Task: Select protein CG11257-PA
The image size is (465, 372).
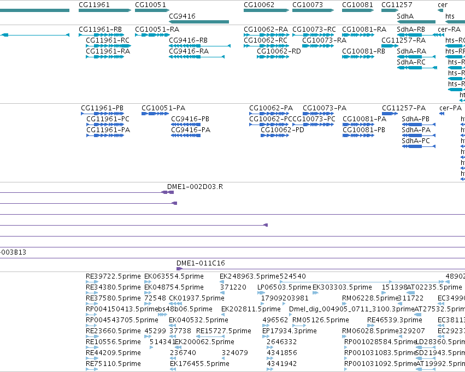Action: coord(390,114)
